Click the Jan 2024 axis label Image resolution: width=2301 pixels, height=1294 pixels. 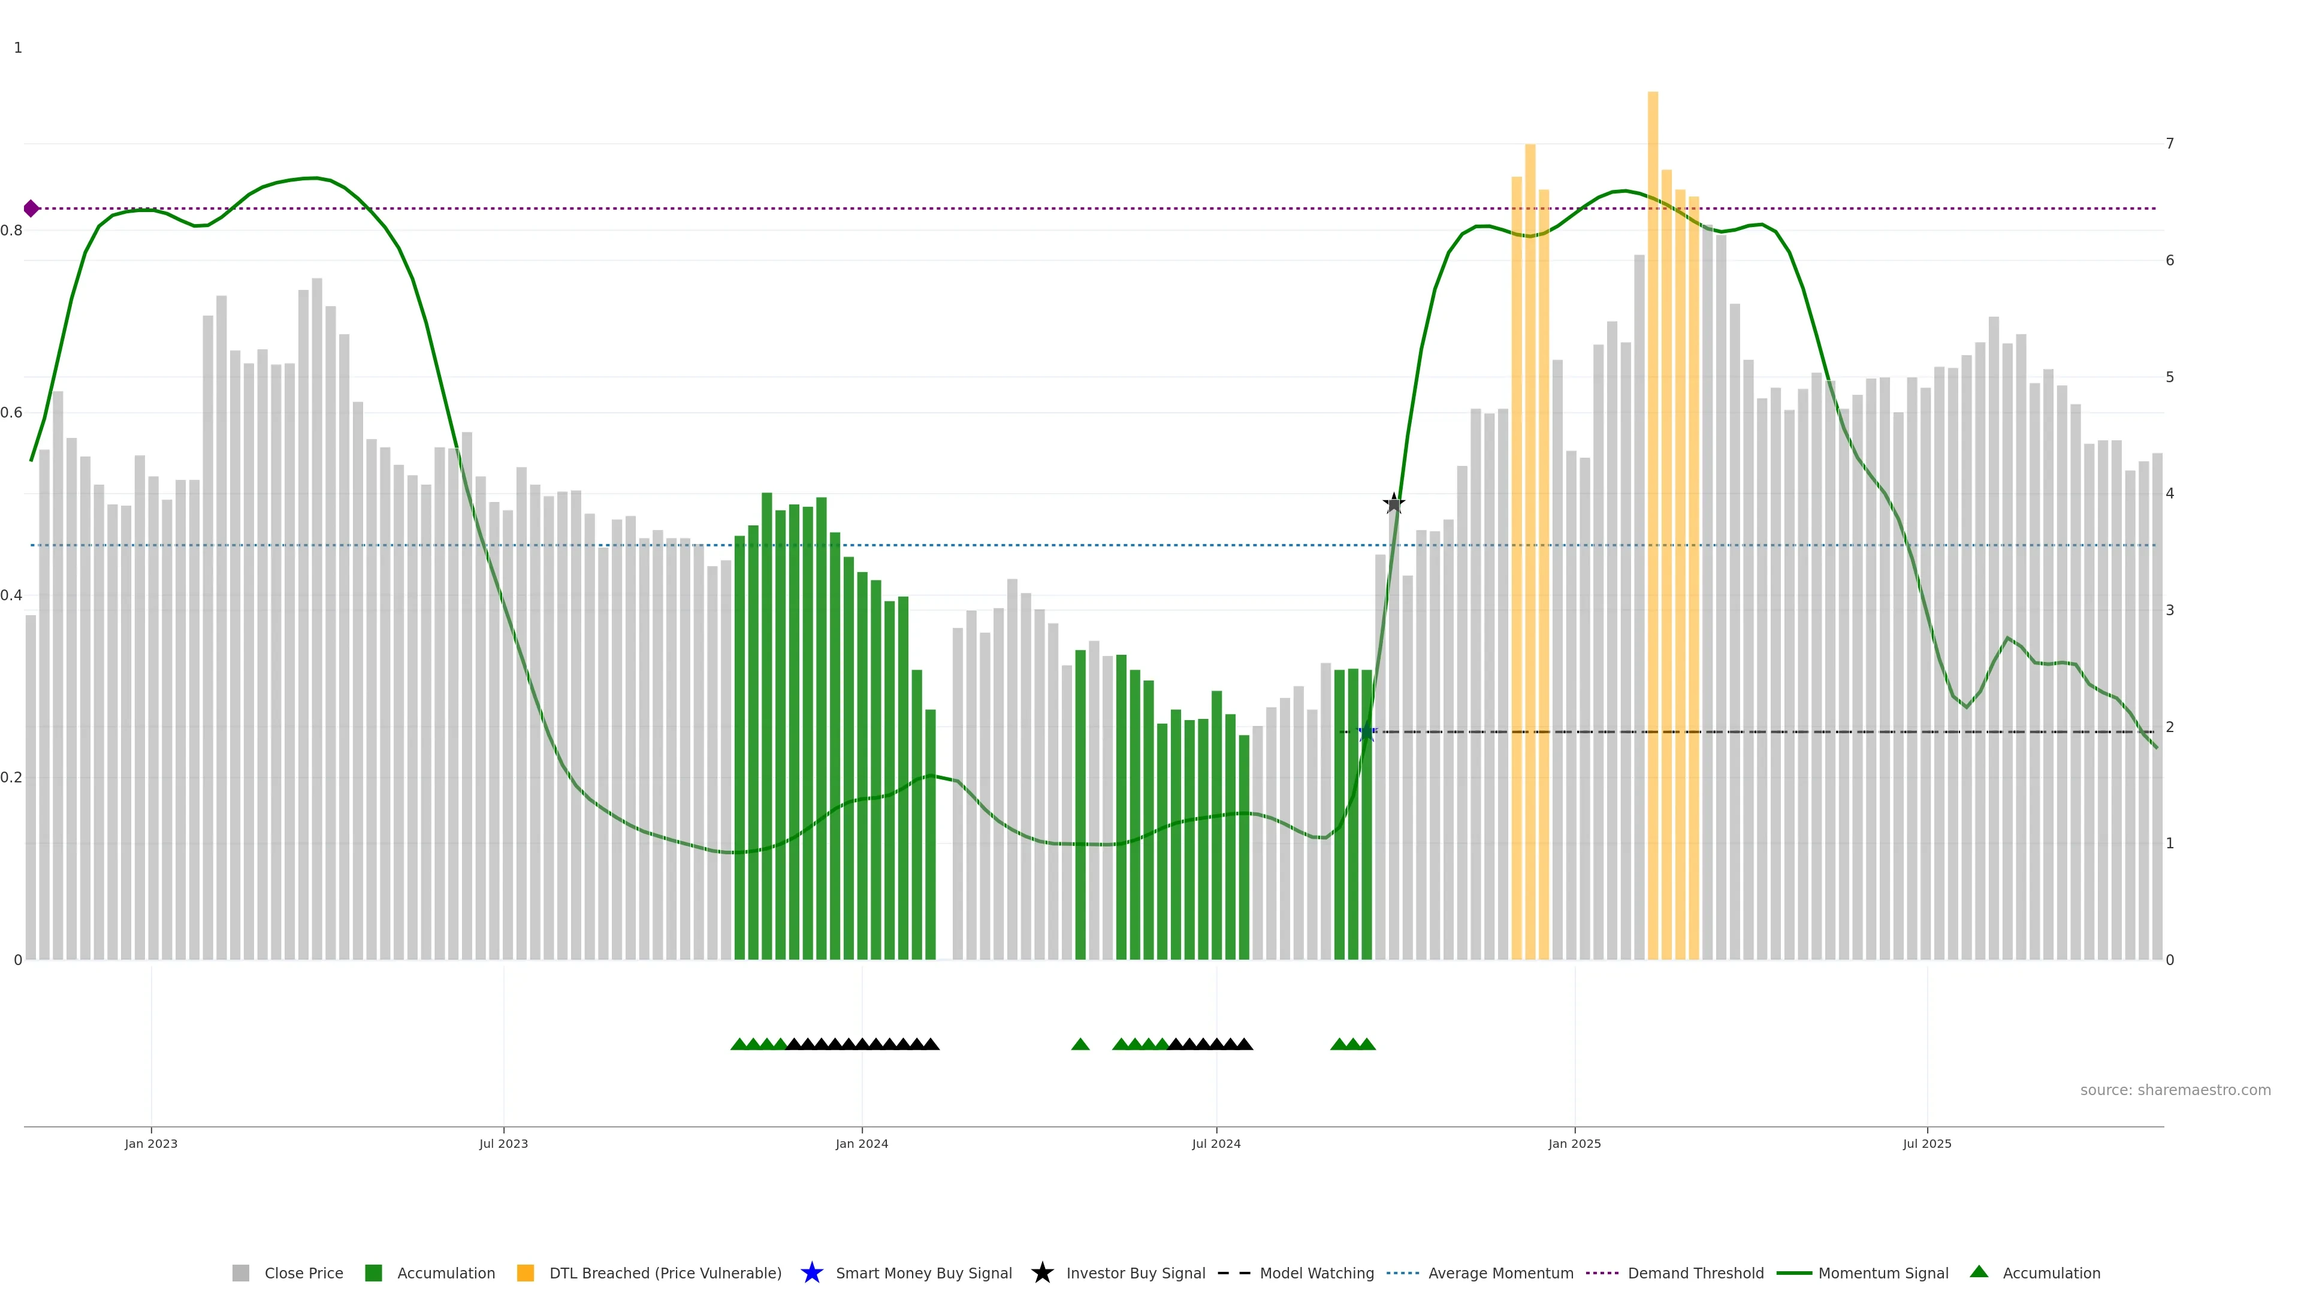coord(861,1143)
